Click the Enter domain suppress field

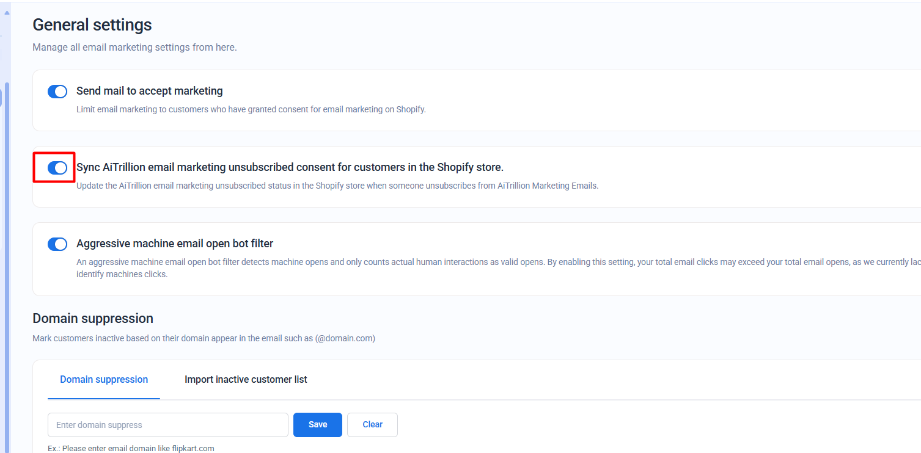click(168, 425)
